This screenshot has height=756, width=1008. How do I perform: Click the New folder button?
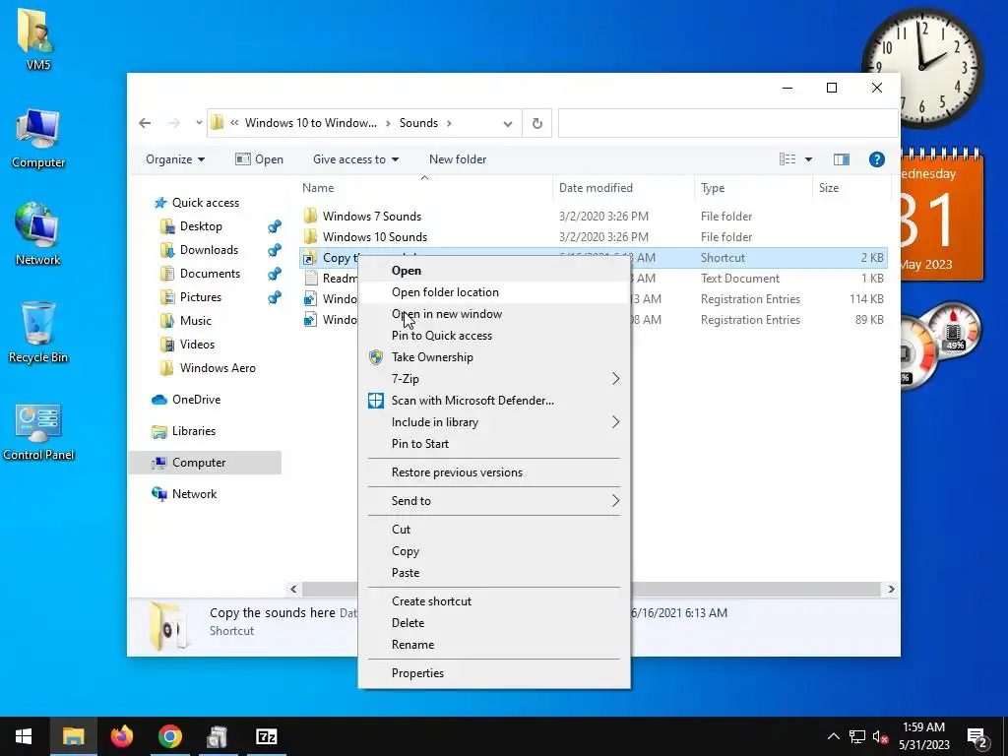tap(458, 159)
